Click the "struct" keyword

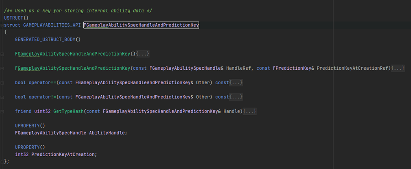(x=12, y=26)
